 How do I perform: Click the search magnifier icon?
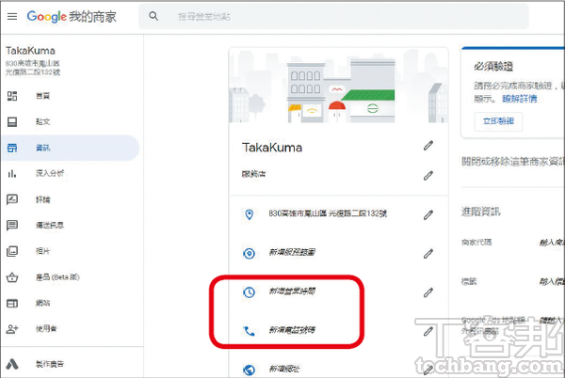(x=153, y=16)
